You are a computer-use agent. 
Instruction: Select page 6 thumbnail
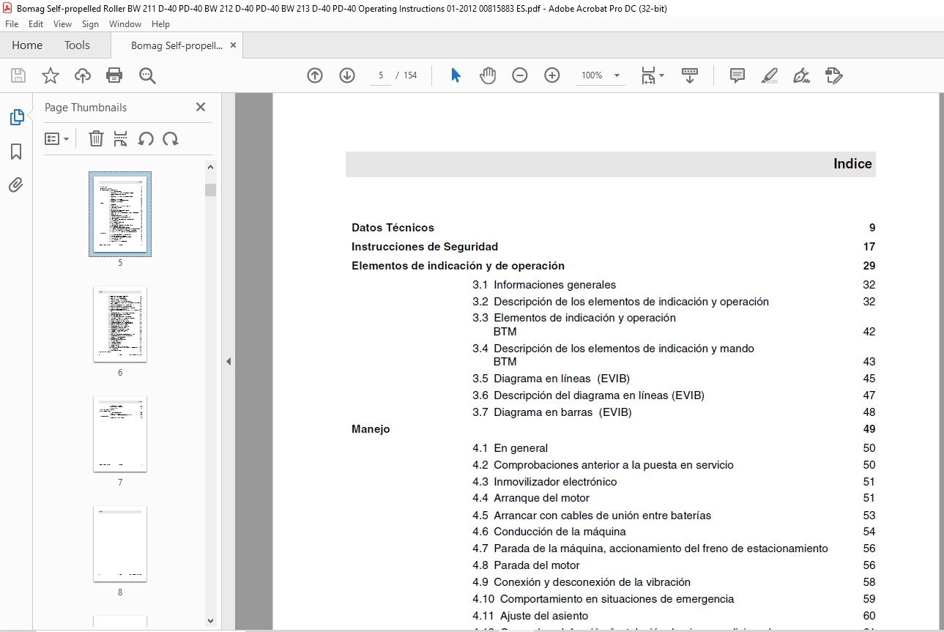click(120, 324)
